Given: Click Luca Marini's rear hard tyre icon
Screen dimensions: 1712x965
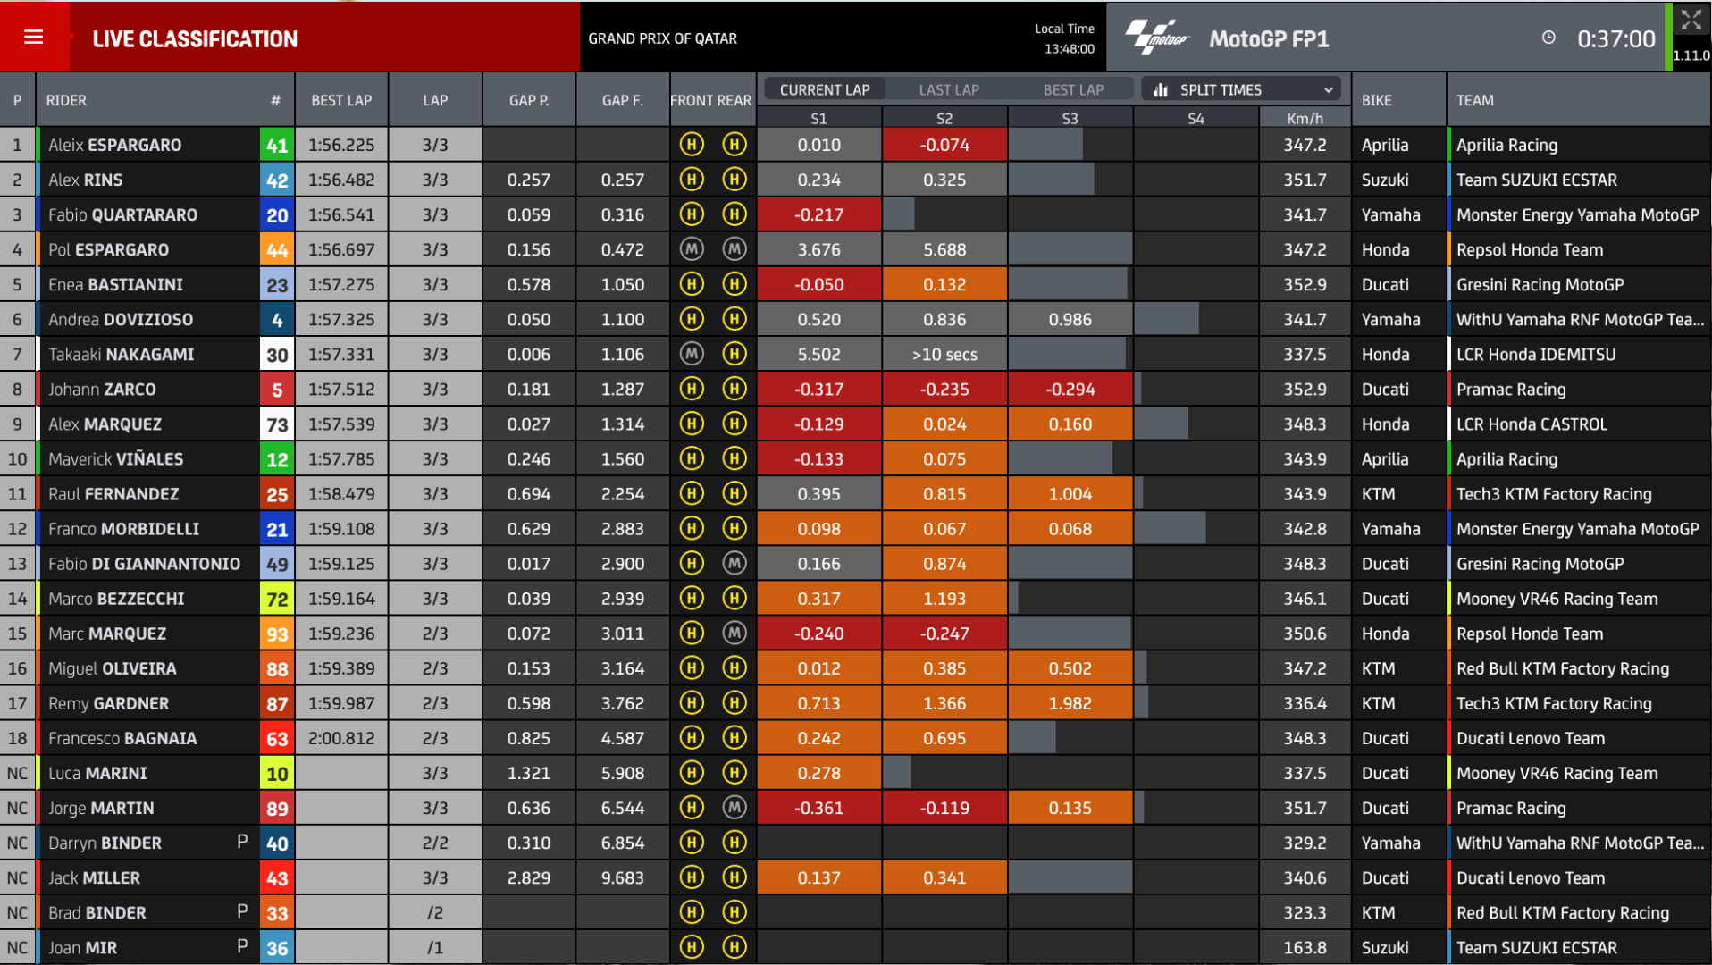Looking at the screenshot, I should pos(734,773).
